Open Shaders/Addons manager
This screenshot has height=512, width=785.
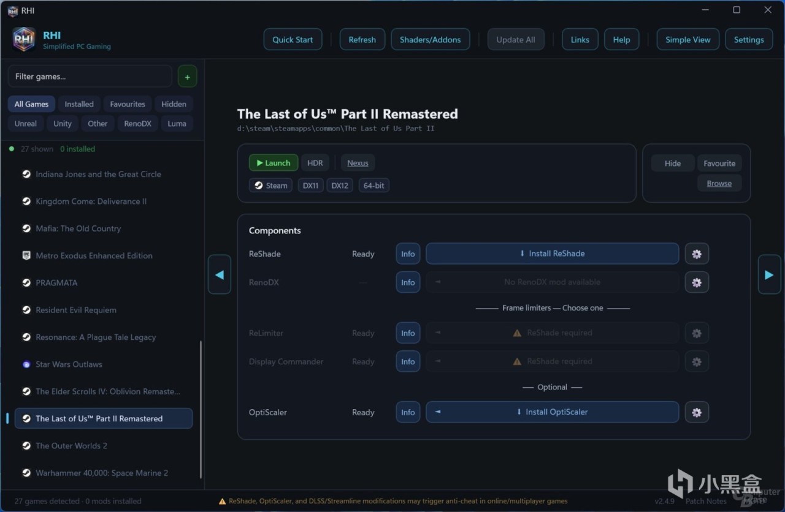click(x=431, y=40)
